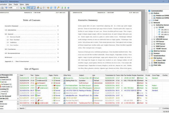
Task: Click the gold key icon in the toolbar
Action: 58,8
